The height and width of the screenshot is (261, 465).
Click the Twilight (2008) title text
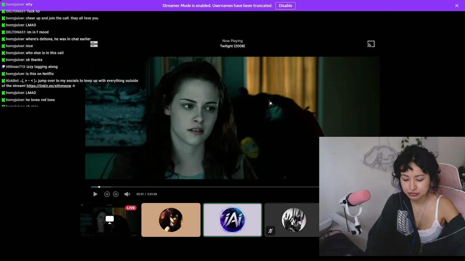pos(232,46)
